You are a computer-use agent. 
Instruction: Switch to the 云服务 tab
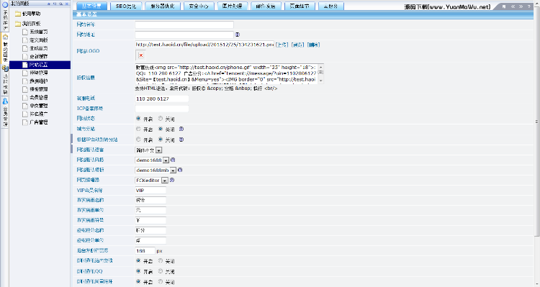click(x=330, y=6)
